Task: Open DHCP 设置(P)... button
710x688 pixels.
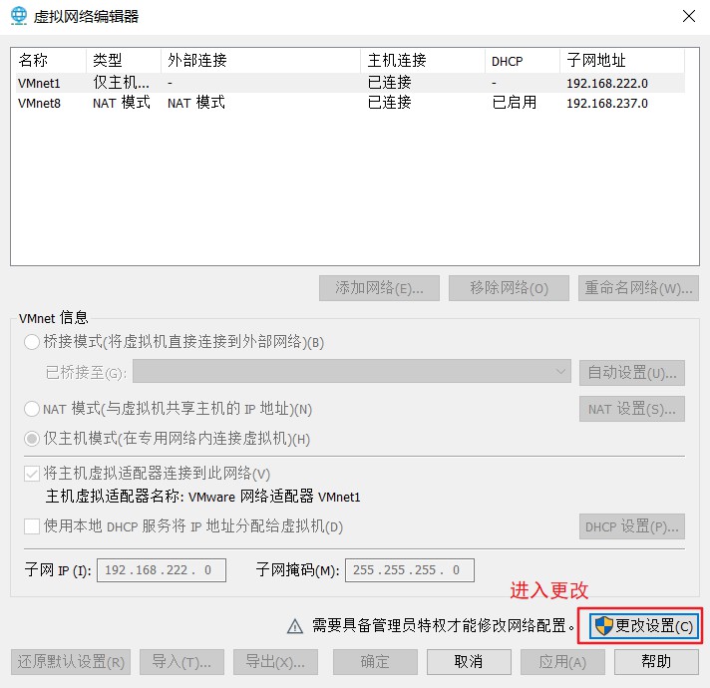Action: [631, 526]
